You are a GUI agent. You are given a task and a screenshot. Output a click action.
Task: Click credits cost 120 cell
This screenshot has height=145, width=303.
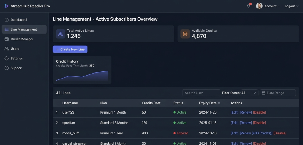[144, 123]
